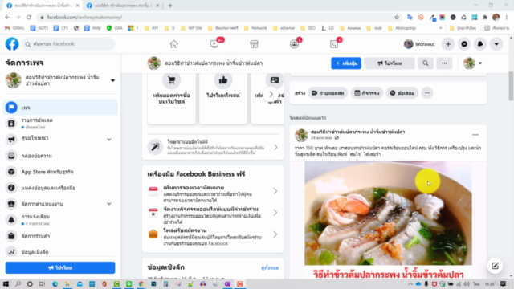
Task: Open the Network bookmarks folder
Action: [x=255, y=28]
